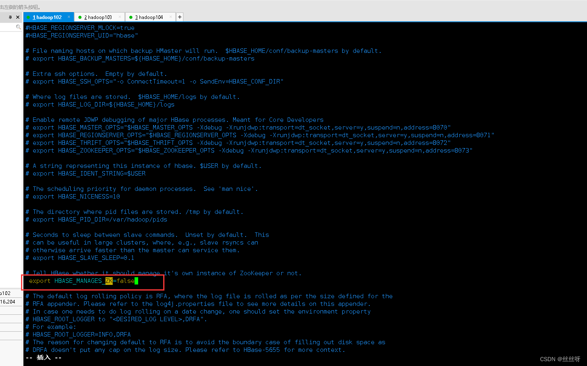The image size is (587, 366).
Task: Open a new session tab with plus button
Action: 180,17
